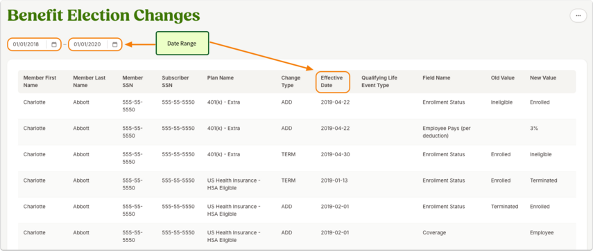Click the New Value column header
Screen dimensions: 593x251
543,78
